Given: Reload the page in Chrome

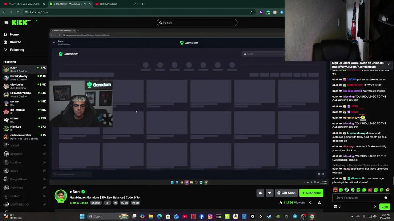Looking at the screenshot, I should 18,12.
